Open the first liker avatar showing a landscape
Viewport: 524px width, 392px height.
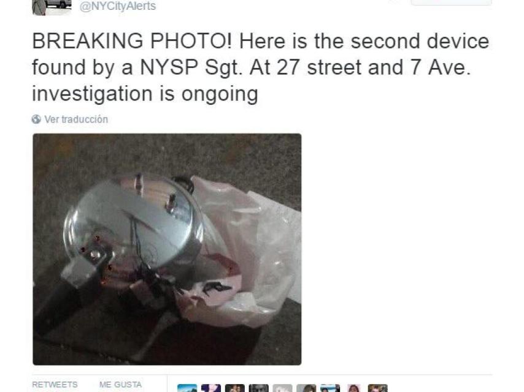(x=187, y=388)
